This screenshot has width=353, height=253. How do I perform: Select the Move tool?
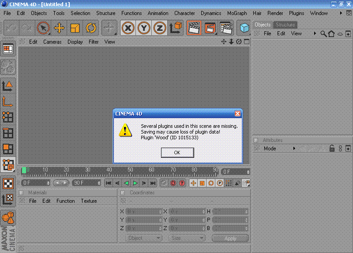pyautogui.click(x=59, y=28)
